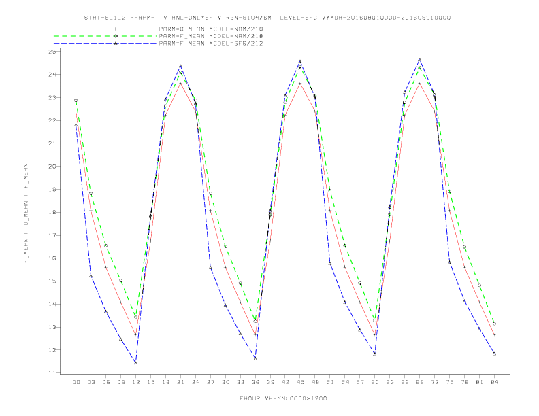Click forecast hour tick label 54

[345, 382]
